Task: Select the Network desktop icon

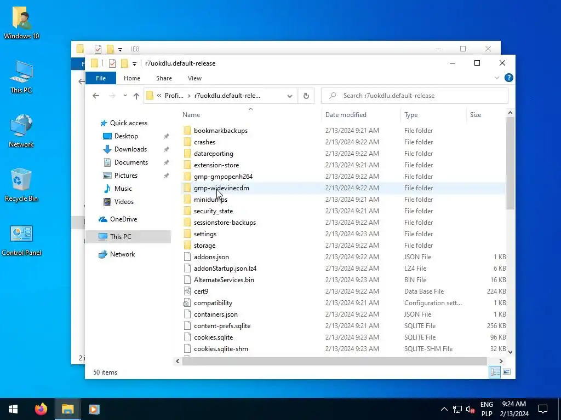Action: coord(21,131)
